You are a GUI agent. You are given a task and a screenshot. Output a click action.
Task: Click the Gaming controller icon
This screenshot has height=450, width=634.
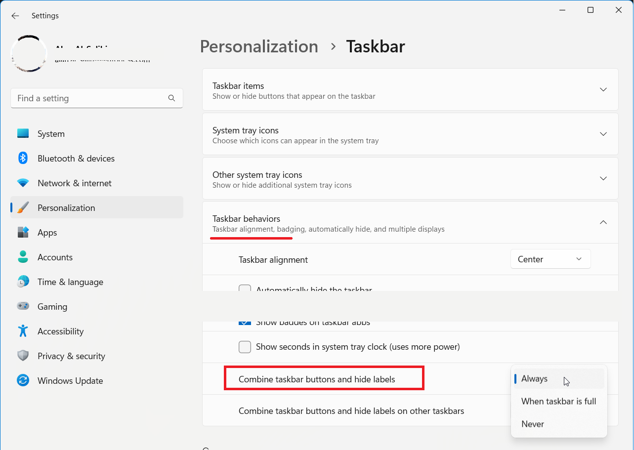23,307
